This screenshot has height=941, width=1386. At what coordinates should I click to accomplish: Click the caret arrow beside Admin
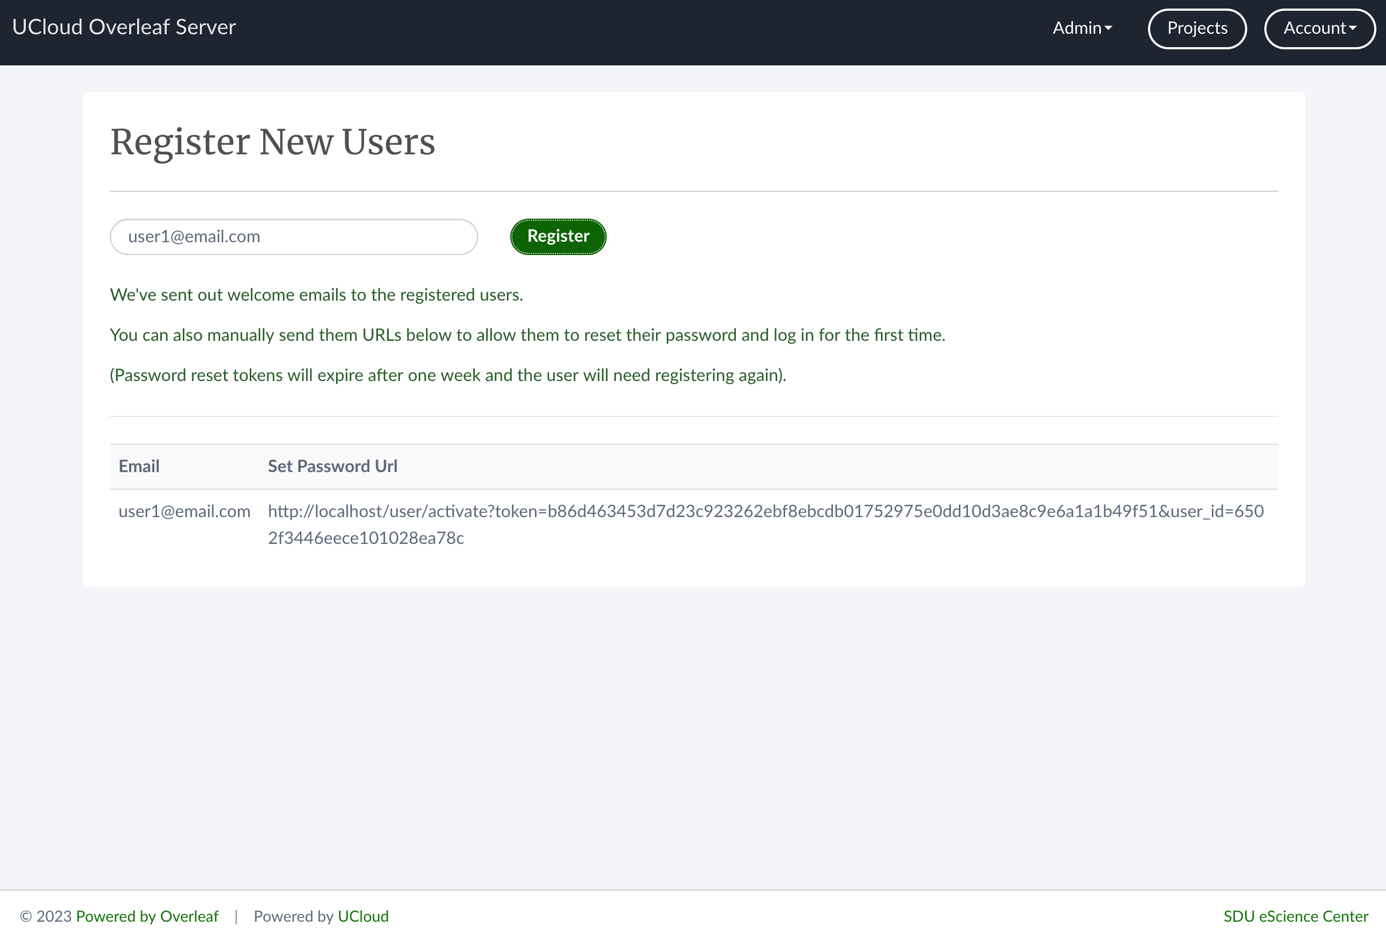point(1108,28)
